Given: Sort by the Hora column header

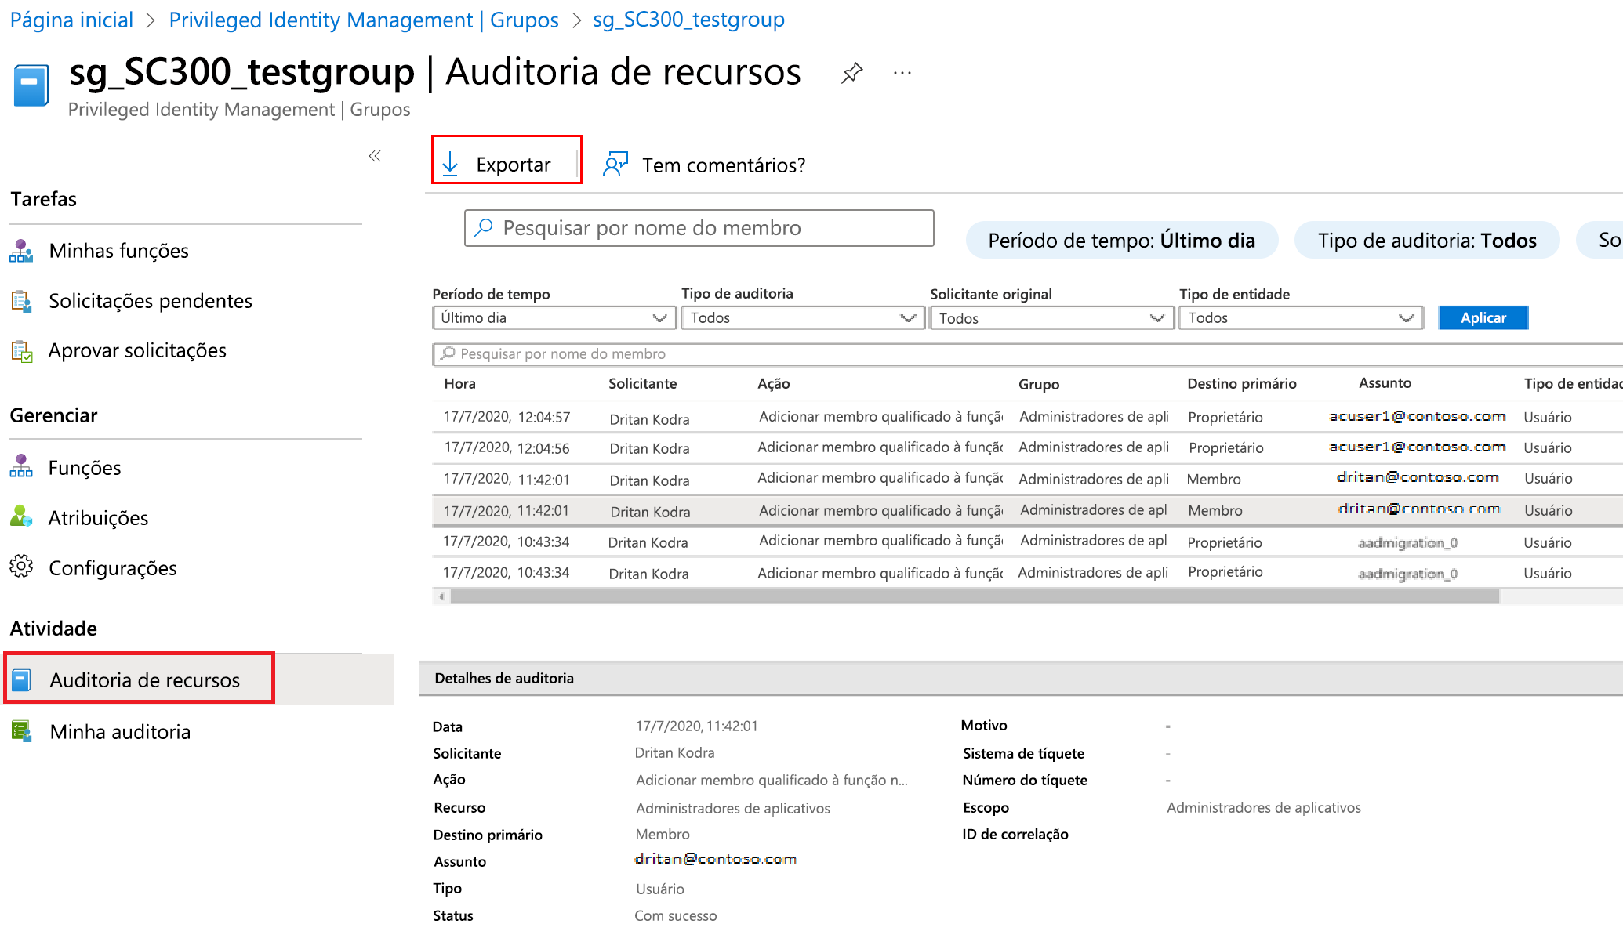Looking at the screenshot, I should click(459, 384).
